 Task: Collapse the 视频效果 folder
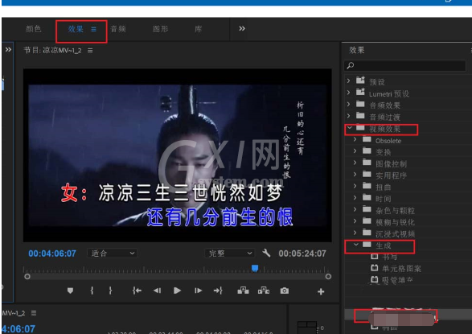point(350,128)
